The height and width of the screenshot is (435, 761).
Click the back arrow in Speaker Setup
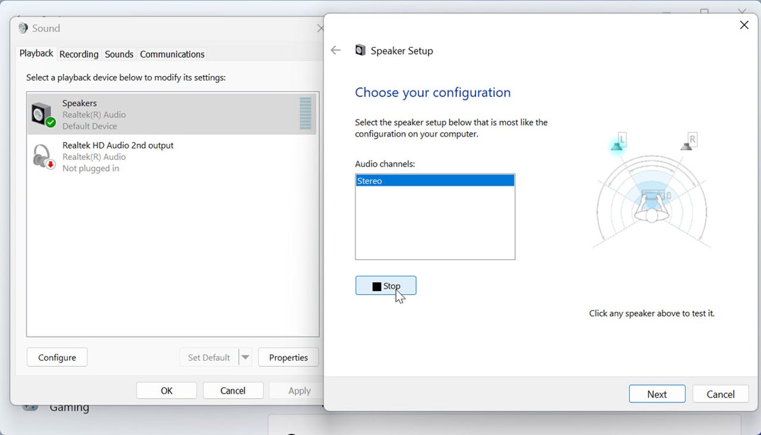click(x=335, y=50)
